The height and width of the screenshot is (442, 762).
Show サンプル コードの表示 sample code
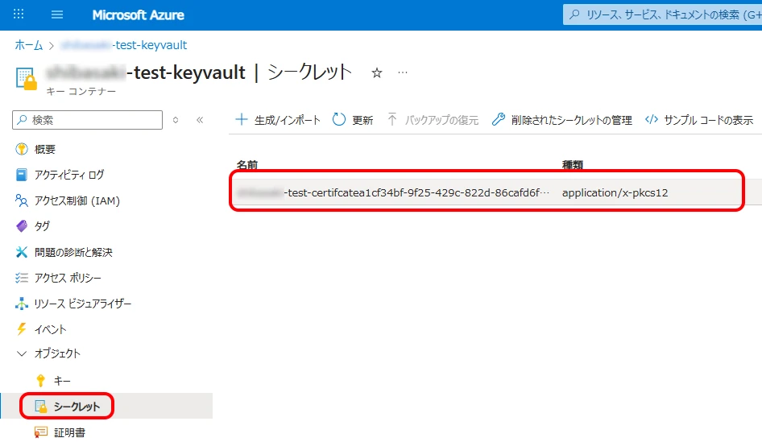pyautogui.click(x=699, y=120)
